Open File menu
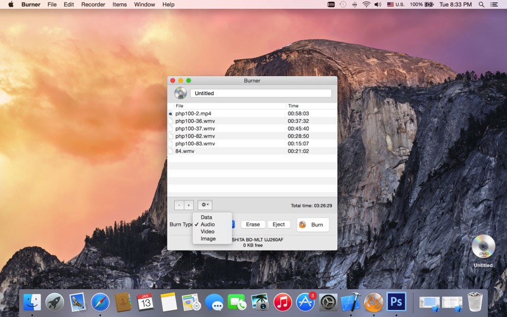The height and width of the screenshot is (317, 507). point(52,4)
